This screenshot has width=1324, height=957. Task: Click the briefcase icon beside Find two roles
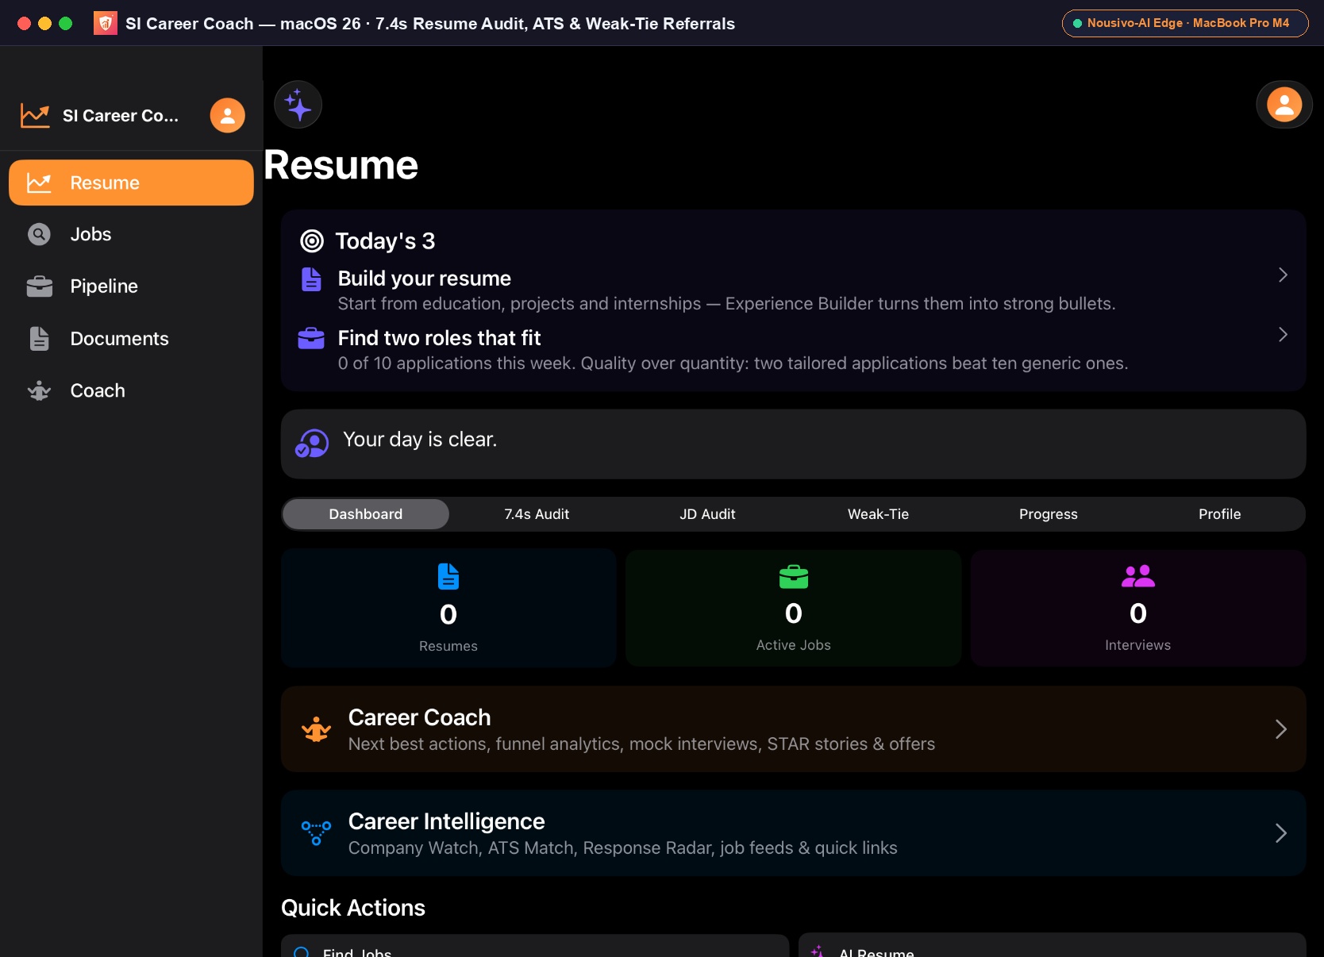coord(311,339)
